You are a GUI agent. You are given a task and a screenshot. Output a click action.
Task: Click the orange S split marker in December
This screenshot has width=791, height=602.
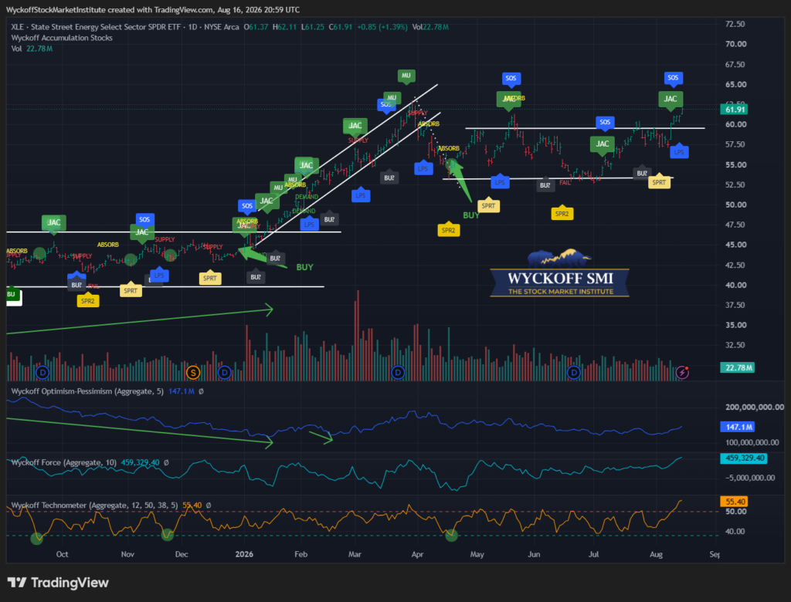pos(192,373)
